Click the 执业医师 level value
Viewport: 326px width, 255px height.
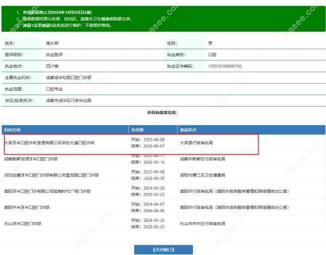55,54
